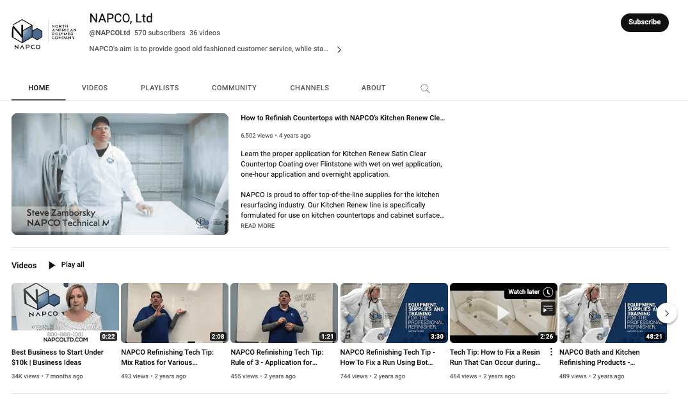
Task: Click the '570 subscribers' count
Action: coord(160,33)
